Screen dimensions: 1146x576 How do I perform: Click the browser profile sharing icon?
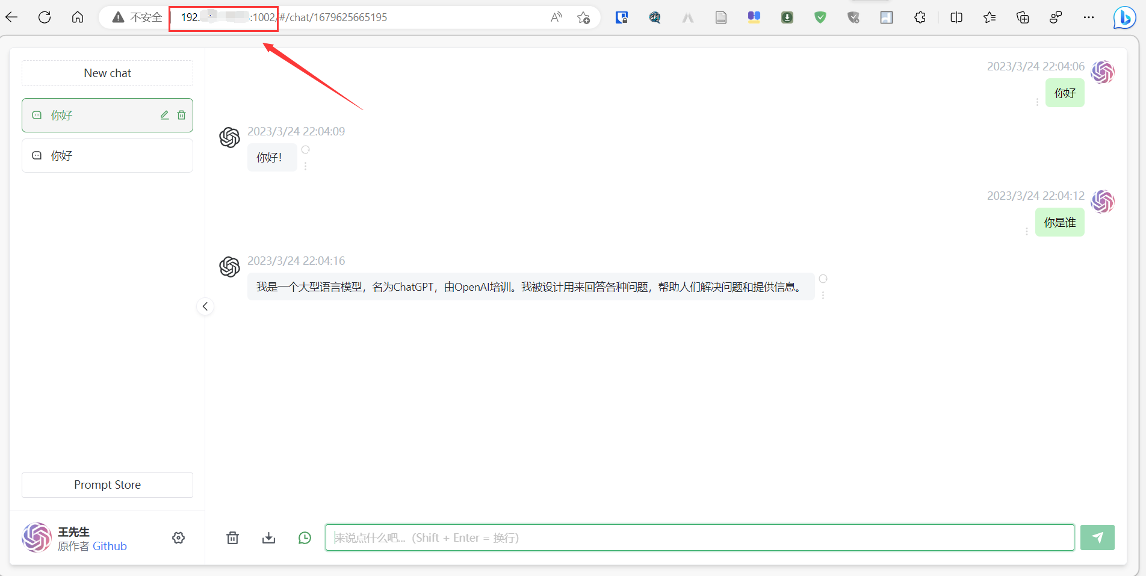(1056, 17)
